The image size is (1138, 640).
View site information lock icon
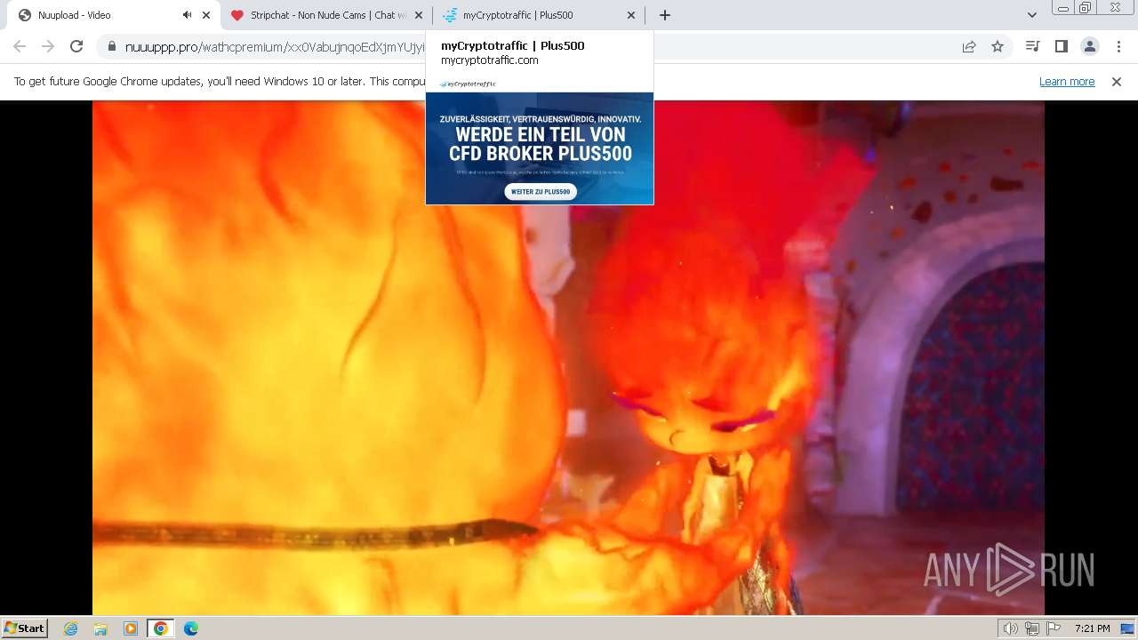[112, 47]
